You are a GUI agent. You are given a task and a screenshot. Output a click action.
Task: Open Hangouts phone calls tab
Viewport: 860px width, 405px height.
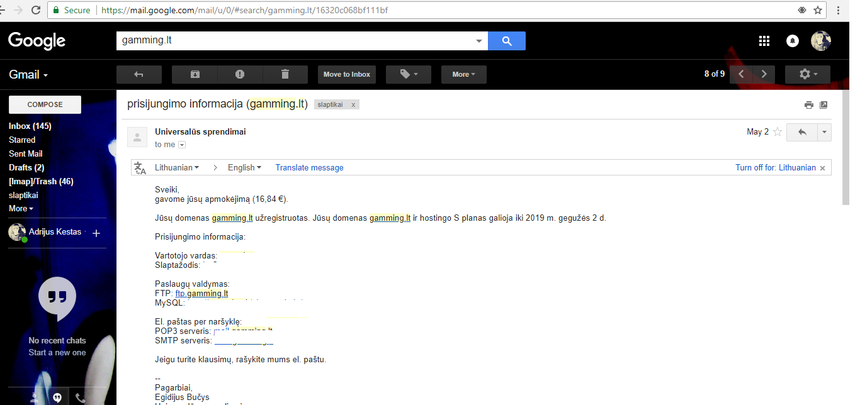[x=80, y=397]
